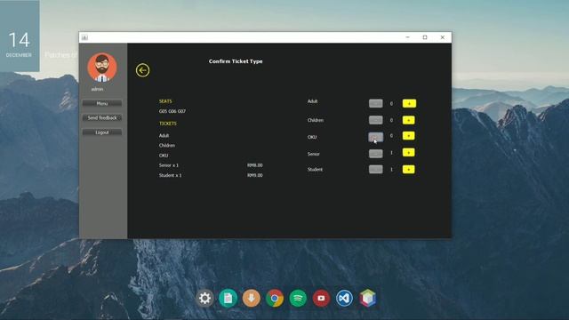Screen dimensions: 569x320
Task: Add one Children ticket with plus
Action: [409, 120]
